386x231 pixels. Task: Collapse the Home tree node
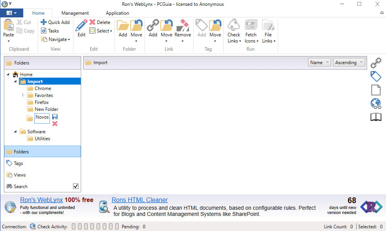[8, 74]
